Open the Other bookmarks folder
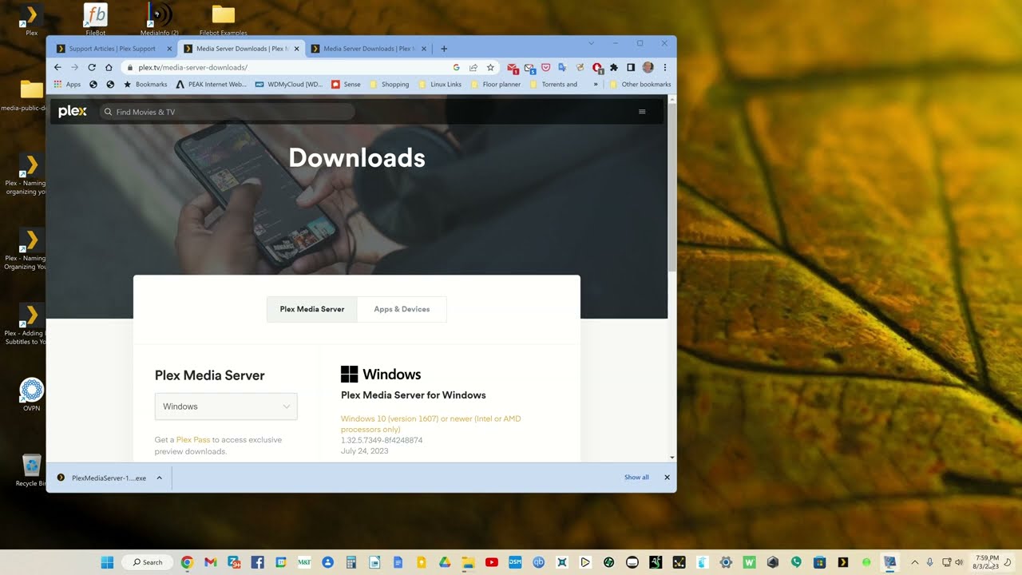1022x575 pixels. point(640,84)
